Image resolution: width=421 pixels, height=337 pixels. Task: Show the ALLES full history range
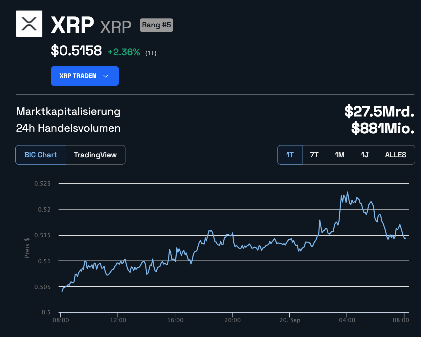pyautogui.click(x=396, y=155)
